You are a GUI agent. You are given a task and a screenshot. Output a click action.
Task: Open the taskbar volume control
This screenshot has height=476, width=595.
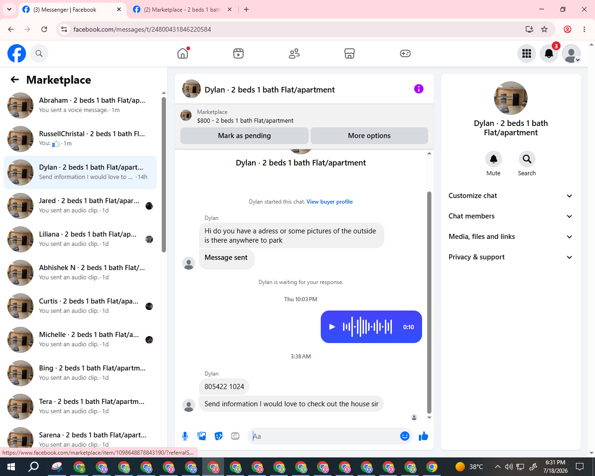(509, 467)
